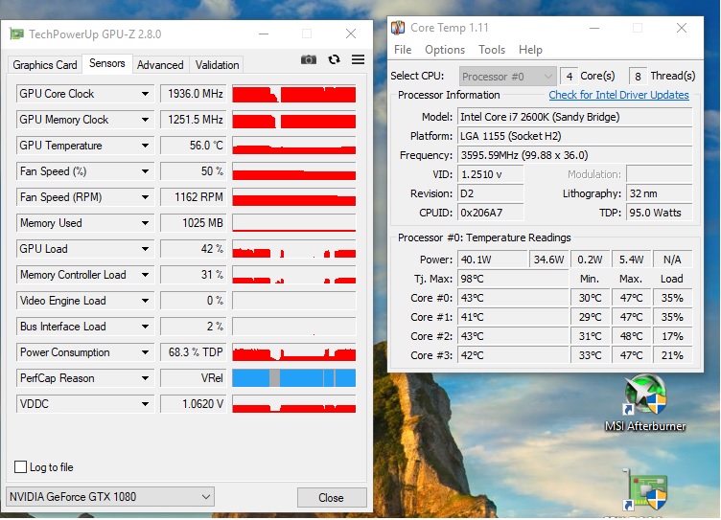
Task: Open PerfCap Reason sensor dropdown
Action: pyautogui.click(x=145, y=378)
